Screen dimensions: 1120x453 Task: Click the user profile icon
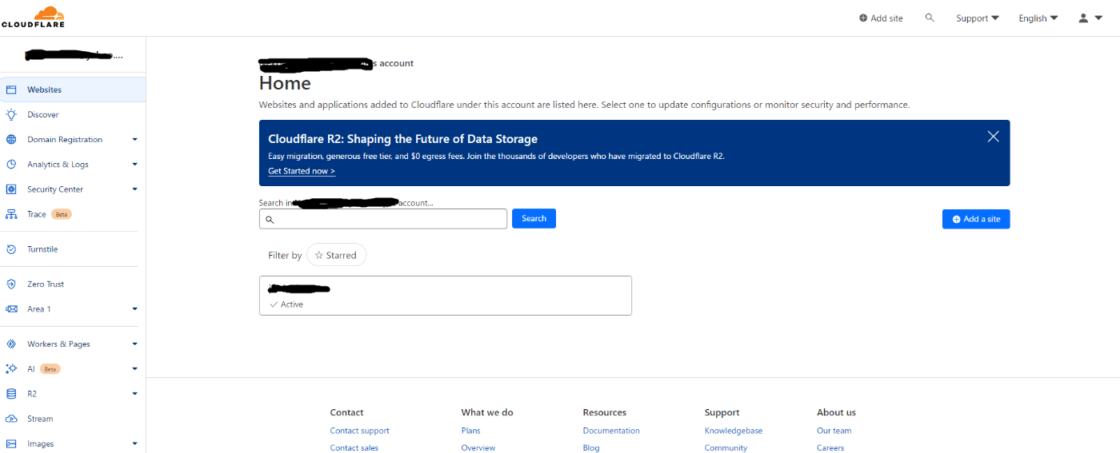tap(1083, 18)
